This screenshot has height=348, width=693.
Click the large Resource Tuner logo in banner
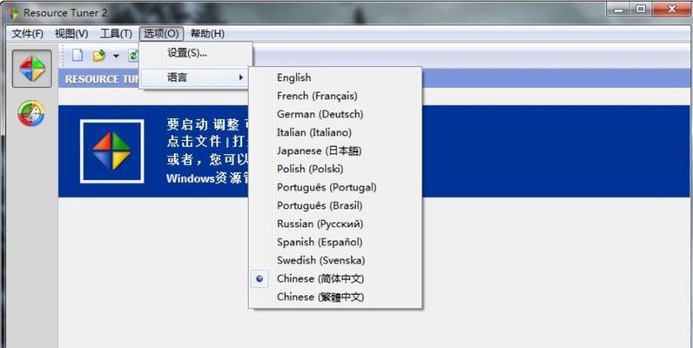pyautogui.click(x=111, y=151)
